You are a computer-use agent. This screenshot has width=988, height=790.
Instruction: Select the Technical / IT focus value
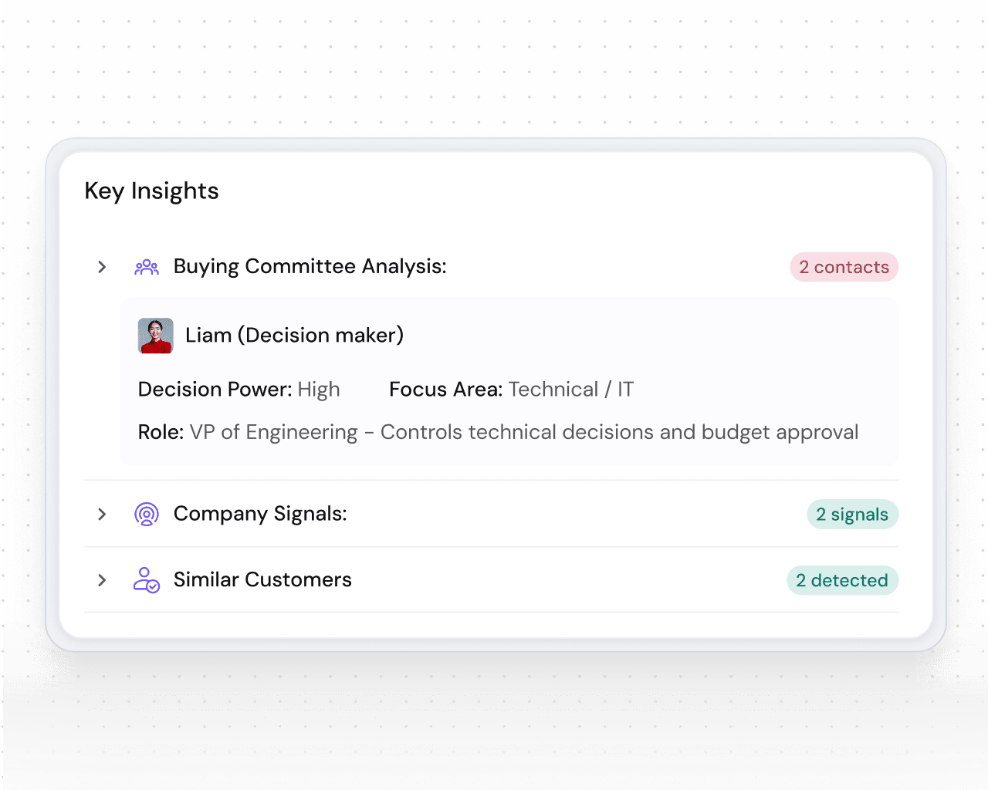571,390
